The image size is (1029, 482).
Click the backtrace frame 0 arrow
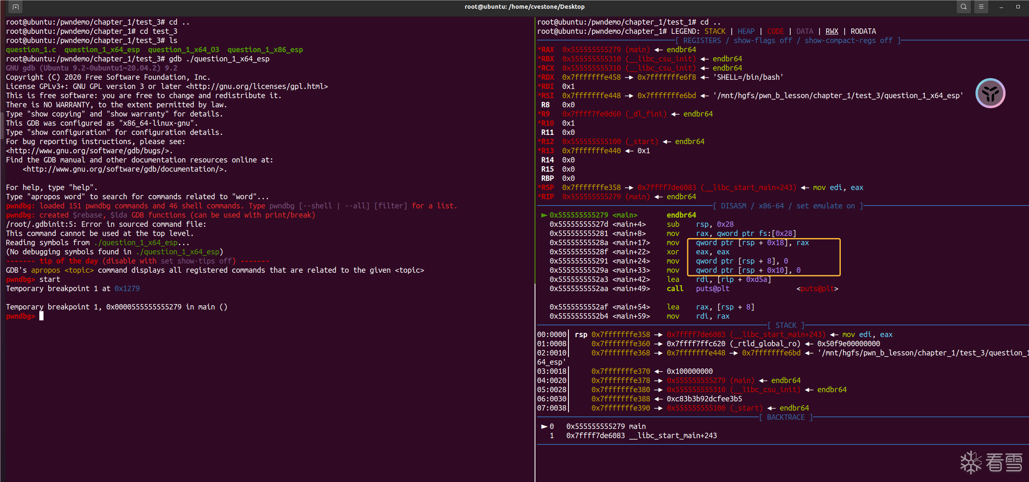(x=544, y=426)
